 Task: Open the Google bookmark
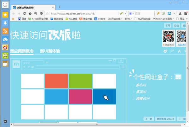tap(100, 19)
